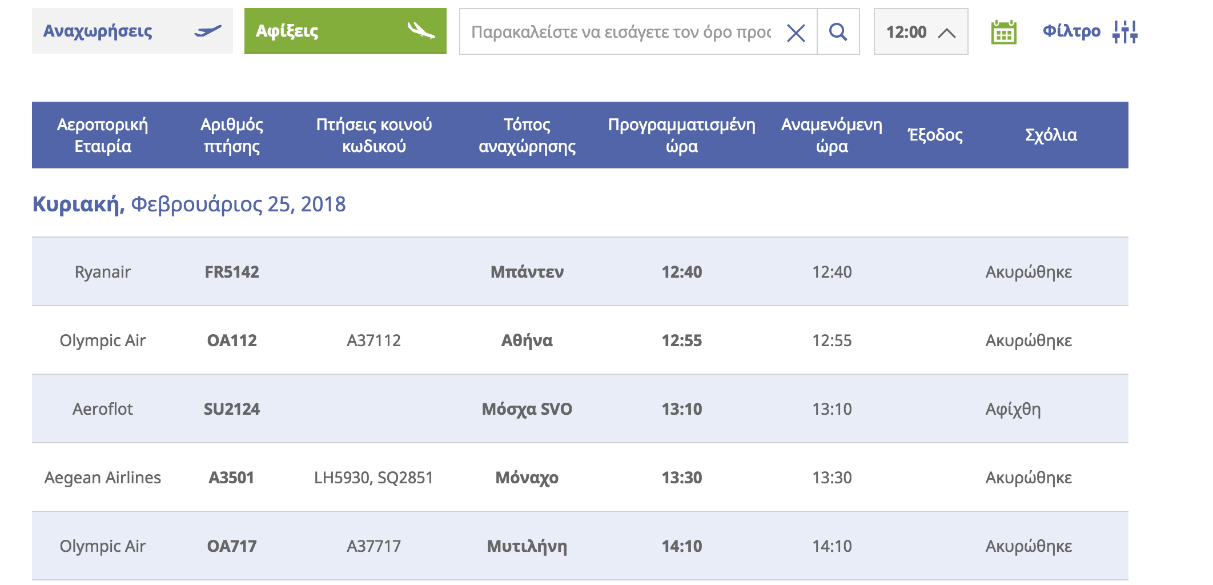The width and height of the screenshot is (1213, 585).
Task: Click the Σχόλια column header
Action: 1051,135
